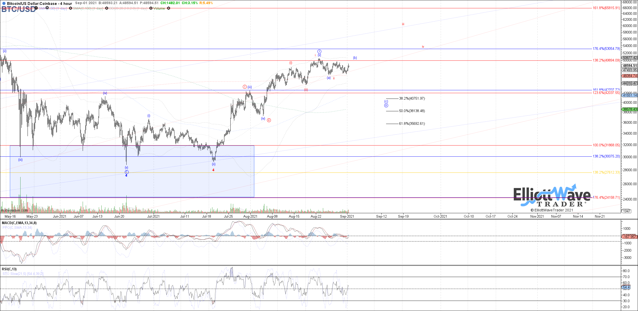Select the 176.4%(53054.79) Fibonacci label
638x311 pixels.
(606, 49)
